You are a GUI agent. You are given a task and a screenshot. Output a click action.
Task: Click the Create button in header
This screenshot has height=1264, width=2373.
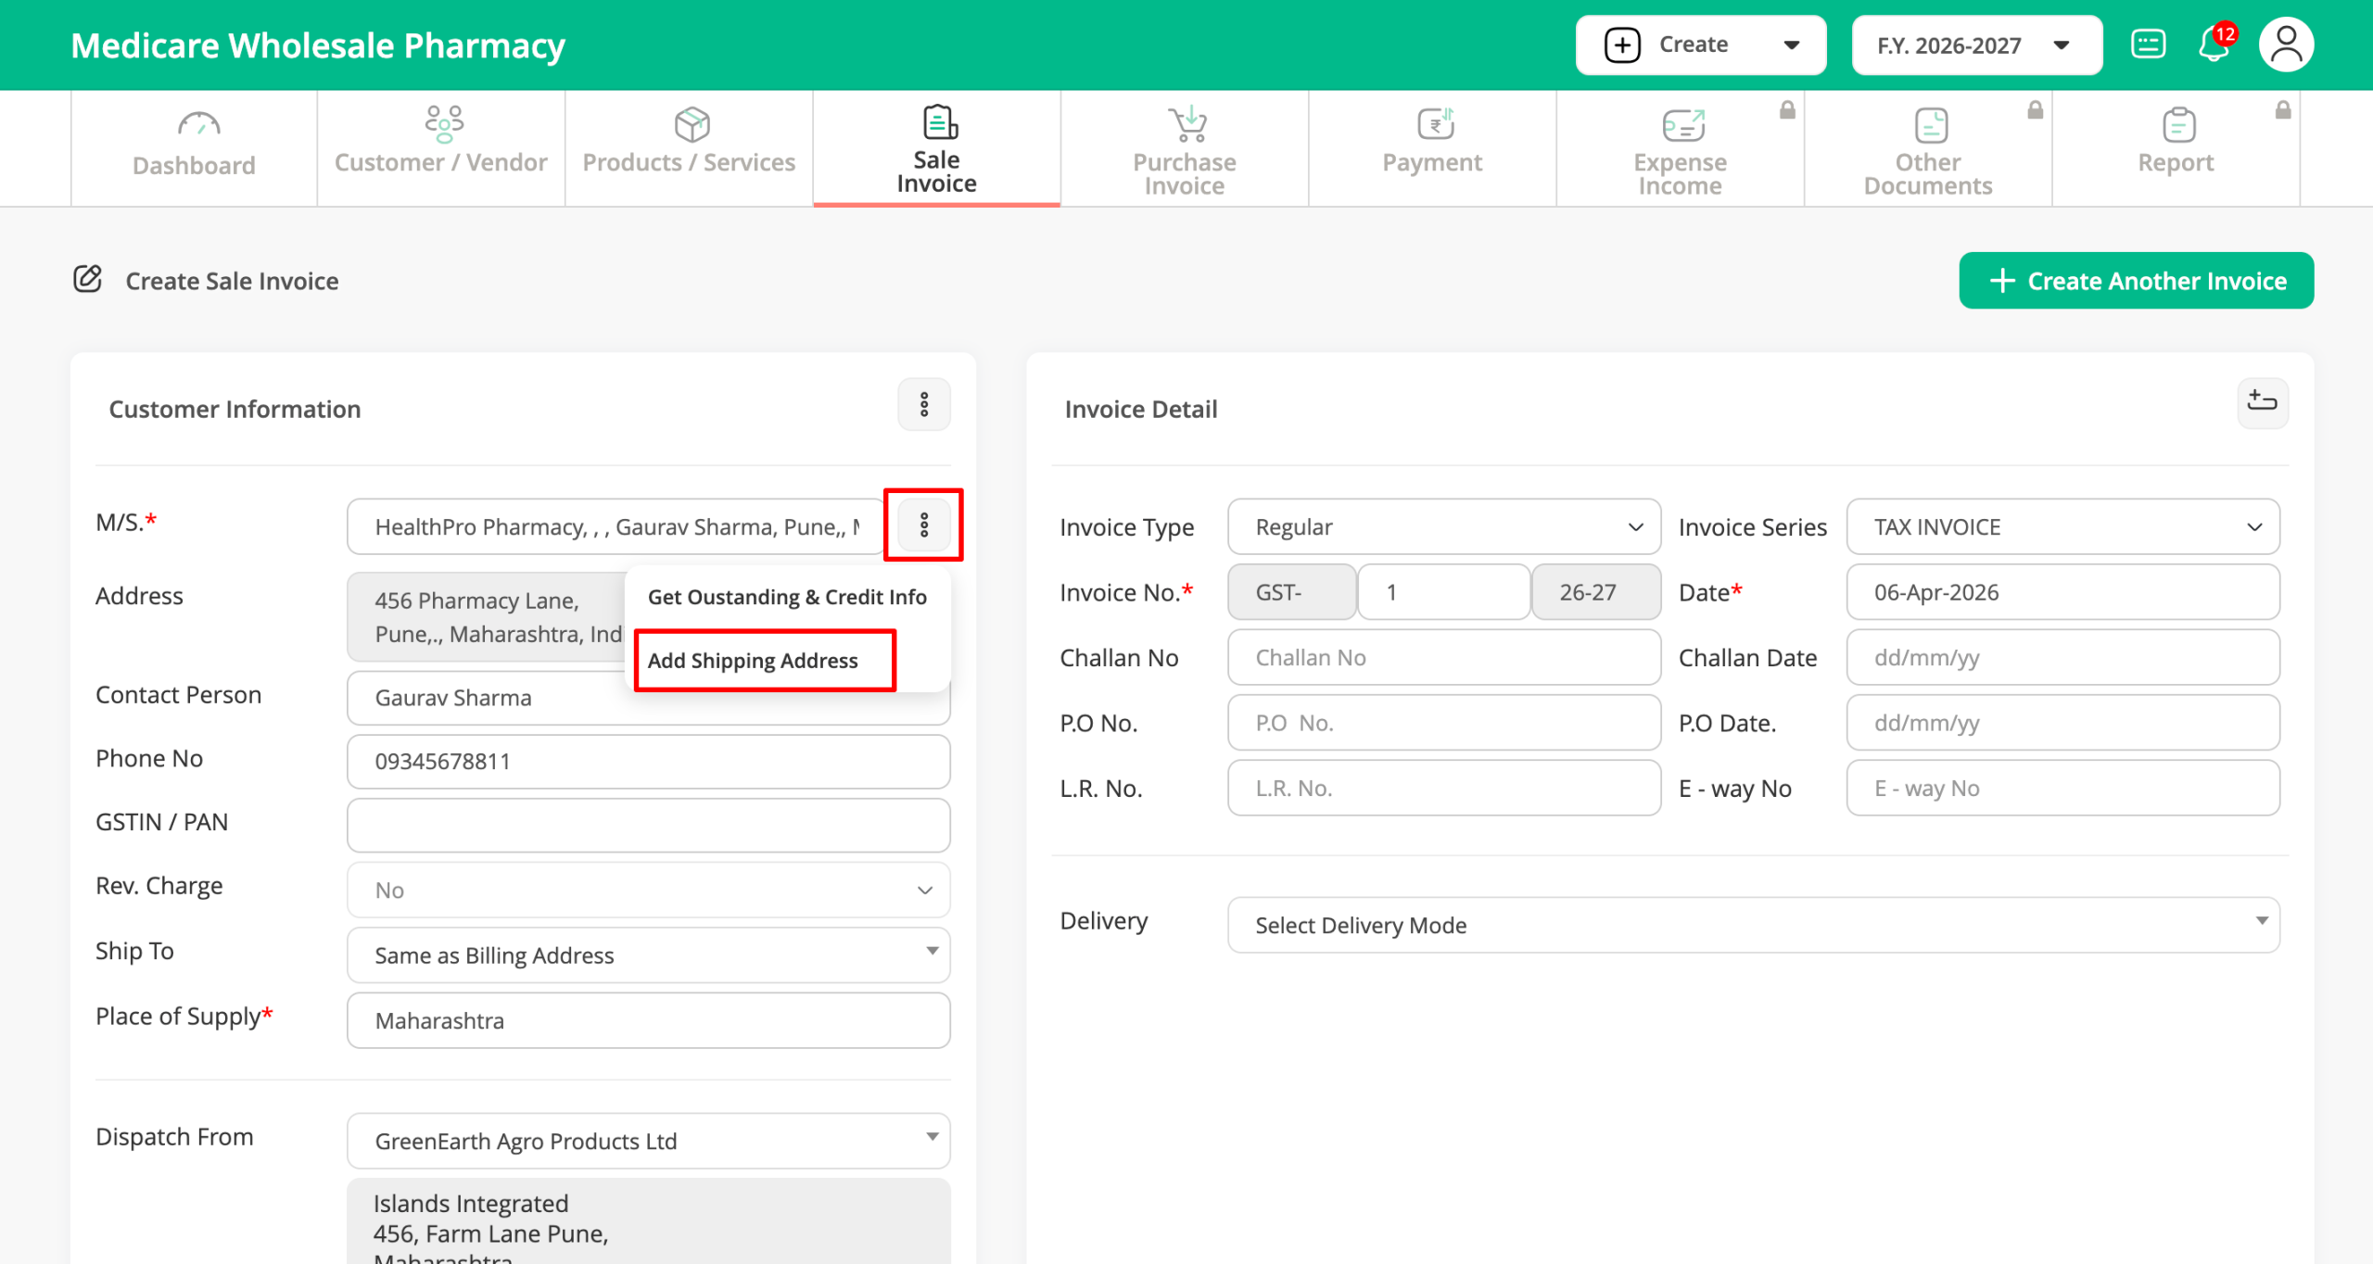(1700, 44)
